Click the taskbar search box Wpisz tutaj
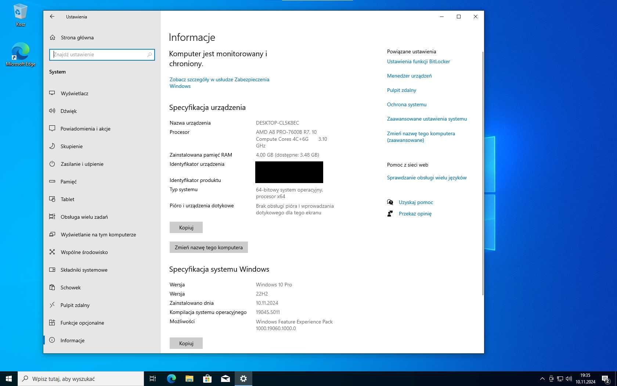 click(81, 379)
